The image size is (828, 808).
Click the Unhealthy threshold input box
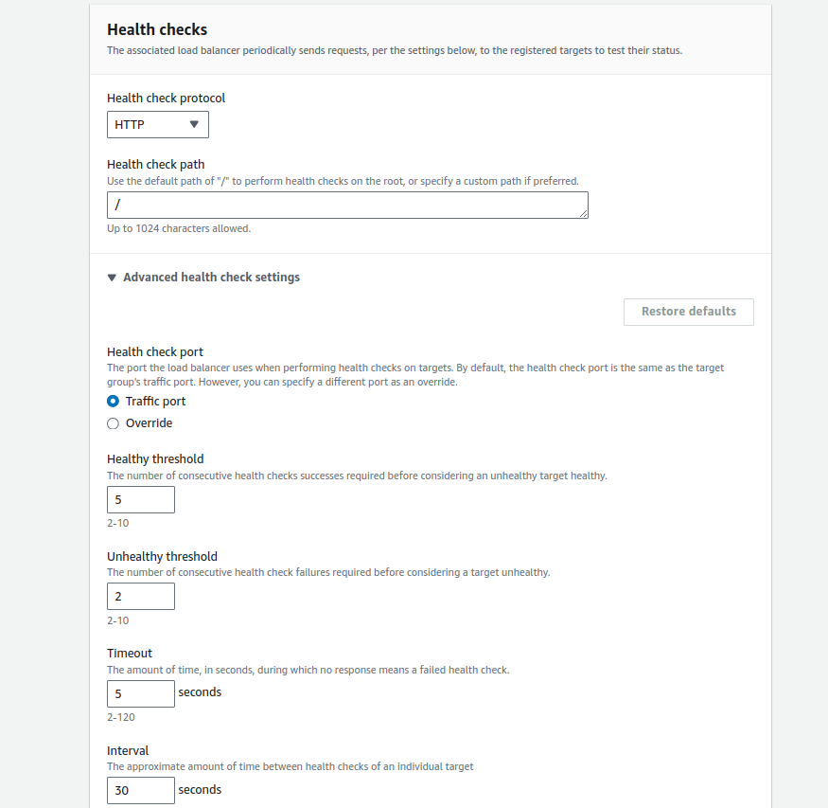(141, 596)
